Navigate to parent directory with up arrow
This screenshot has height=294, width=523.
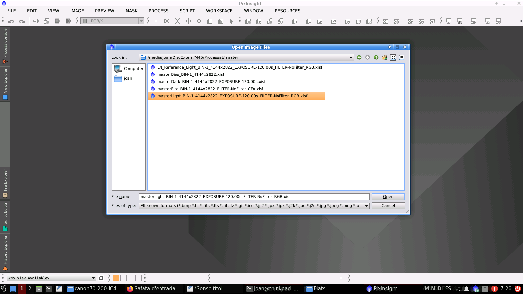376,57
